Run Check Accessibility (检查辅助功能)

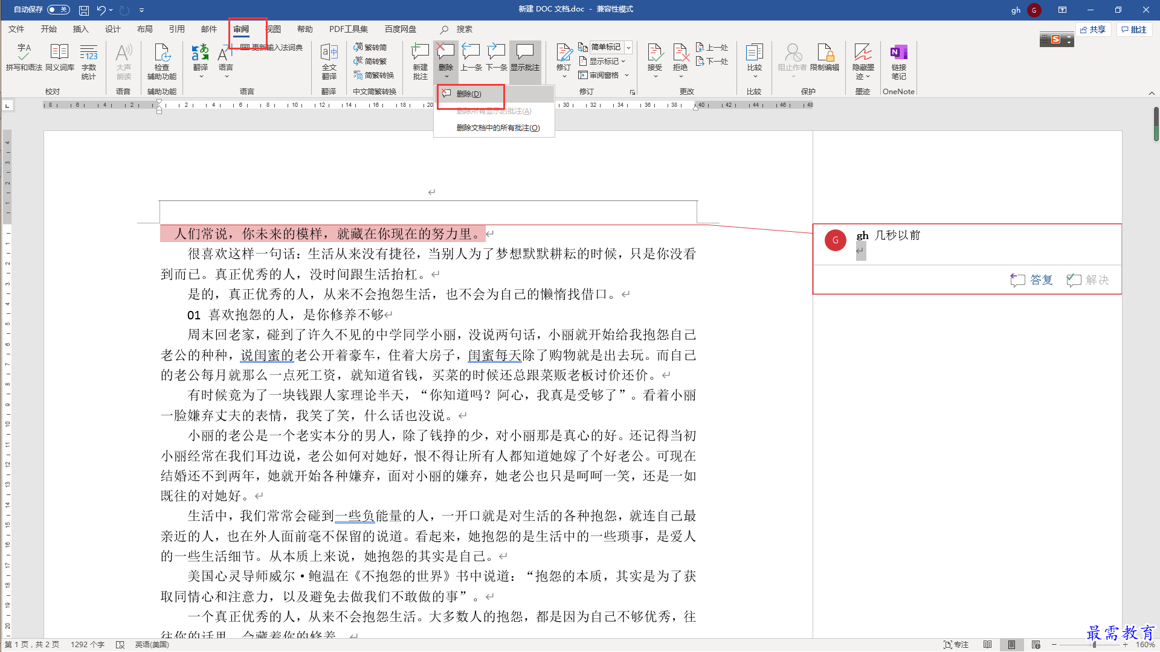[161, 62]
